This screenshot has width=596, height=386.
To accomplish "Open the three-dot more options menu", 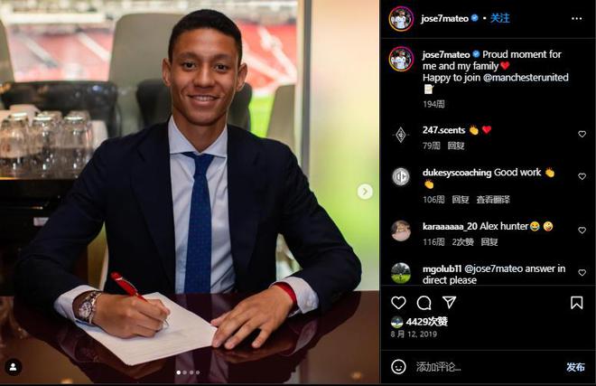I will [x=577, y=18].
